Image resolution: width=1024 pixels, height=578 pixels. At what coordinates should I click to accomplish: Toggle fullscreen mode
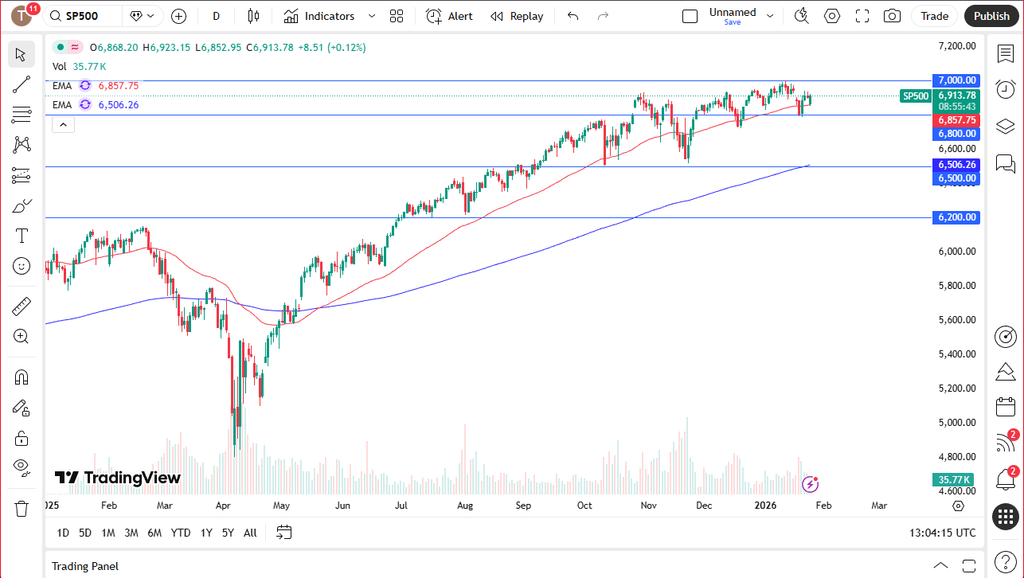[x=862, y=16]
